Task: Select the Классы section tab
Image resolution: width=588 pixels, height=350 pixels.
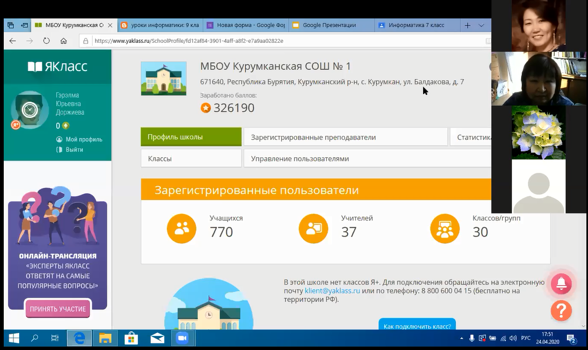Action: (191, 158)
